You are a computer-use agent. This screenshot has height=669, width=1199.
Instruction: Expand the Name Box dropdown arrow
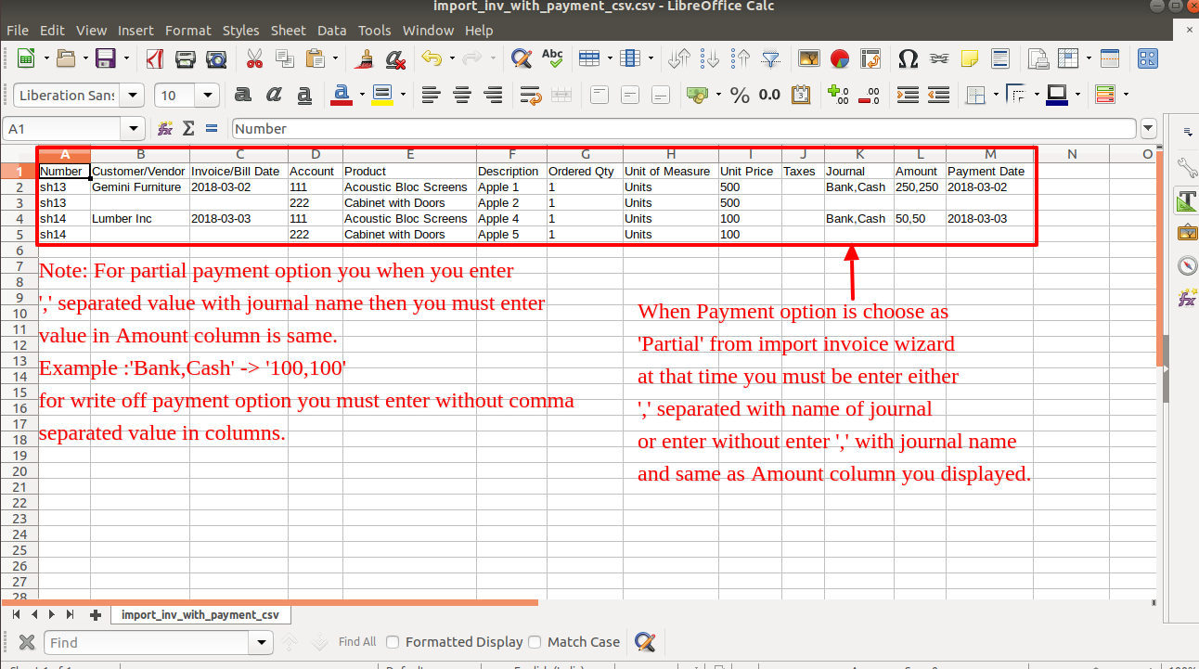[x=135, y=128]
